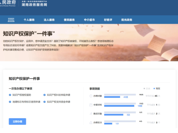Click the blue 45天 bar for 办理时限

[x=112, y=97]
